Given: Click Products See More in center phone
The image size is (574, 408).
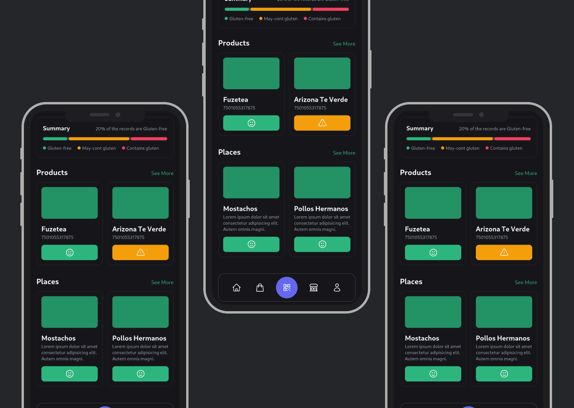Looking at the screenshot, I should tap(344, 44).
